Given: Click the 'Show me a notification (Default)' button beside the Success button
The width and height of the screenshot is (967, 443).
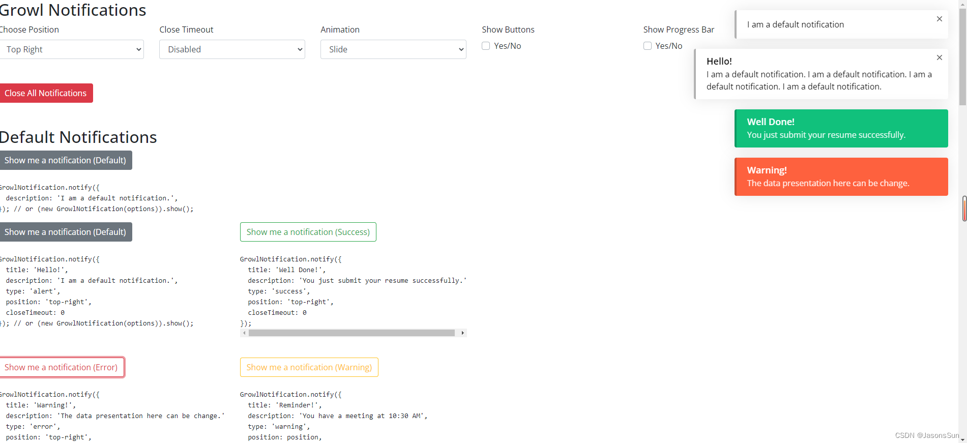Looking at the screenshot, I should pyautogui.click(x=65, y=232).
